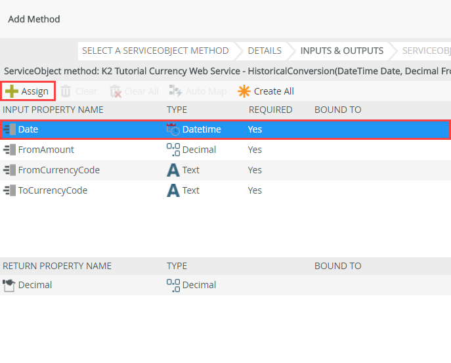Click the Clear All icon
This screenshot has width=451, height=363.
coord(116,91)
